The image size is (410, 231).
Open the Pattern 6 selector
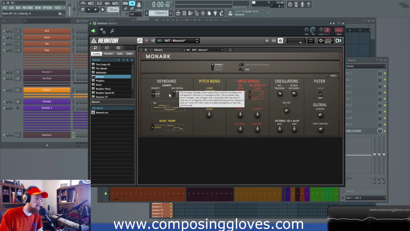point(159,13)
